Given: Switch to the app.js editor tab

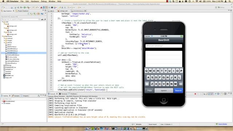Looking at the screenshot, I should (52, 11).
